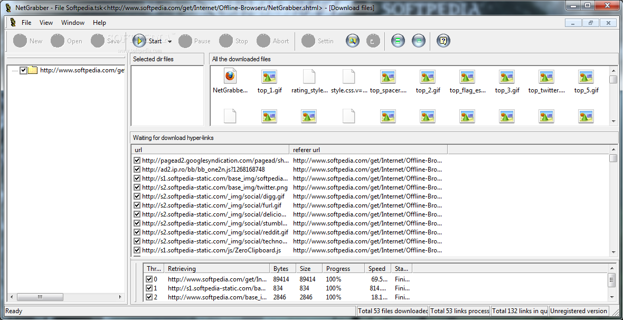Select the social/stumbl url row text
This screenshot has height=320, width=623.
pos(215,223)
